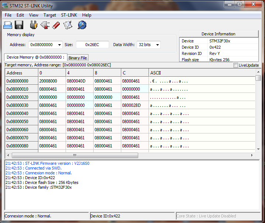Click the Device ID:0x422 status bar entry
Viewport: 265px width, 223px height.
pos(132,216)
